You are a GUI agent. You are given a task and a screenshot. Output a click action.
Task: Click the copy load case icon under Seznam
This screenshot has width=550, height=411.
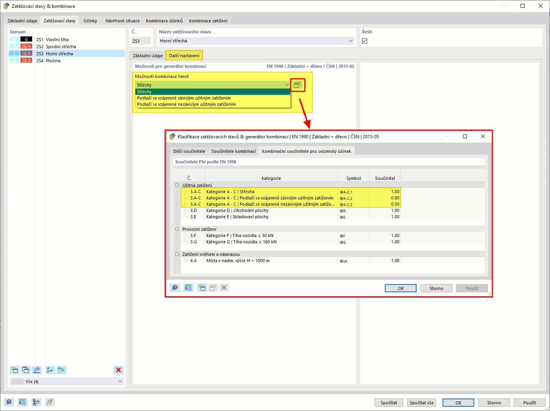click(26, 370)
